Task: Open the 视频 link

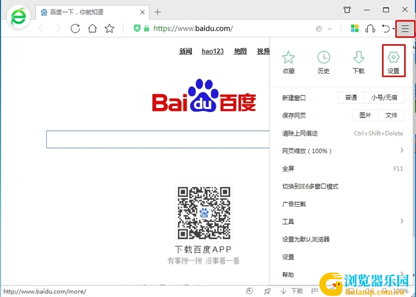Action: click(x=263, y=51)
